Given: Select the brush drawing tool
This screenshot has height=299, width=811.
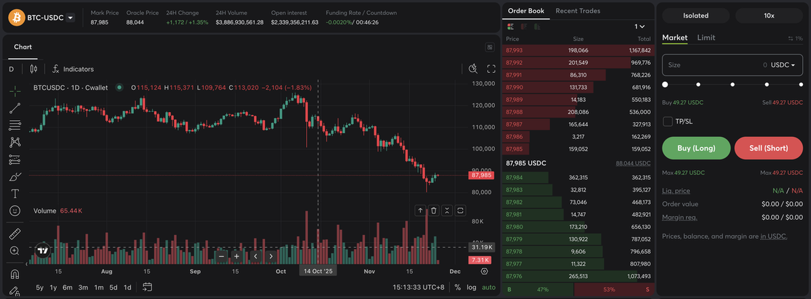Looking at the screenshot, I should 15,177.
